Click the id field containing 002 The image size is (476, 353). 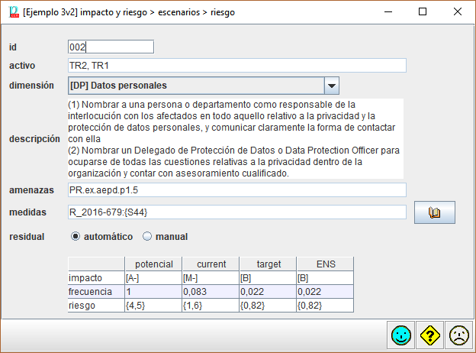[x=111, y=47]
